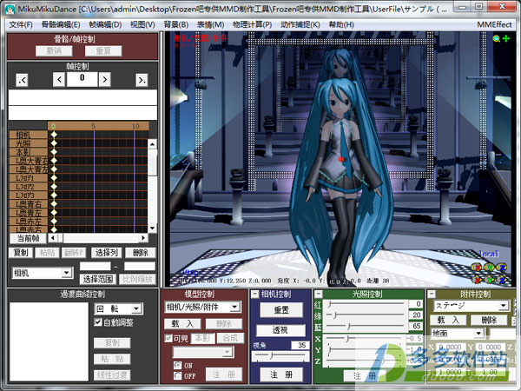Click the 重置 camera reset button
Image resolution: width=521 pixels, height=391 pixels.
[281, 310]
